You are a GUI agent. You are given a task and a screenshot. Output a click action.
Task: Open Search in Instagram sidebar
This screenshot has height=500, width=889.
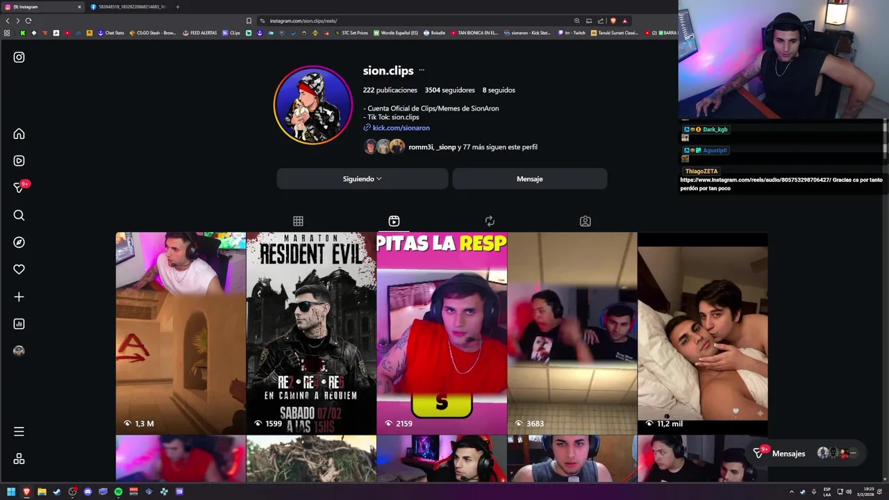[x=19, y=215]
